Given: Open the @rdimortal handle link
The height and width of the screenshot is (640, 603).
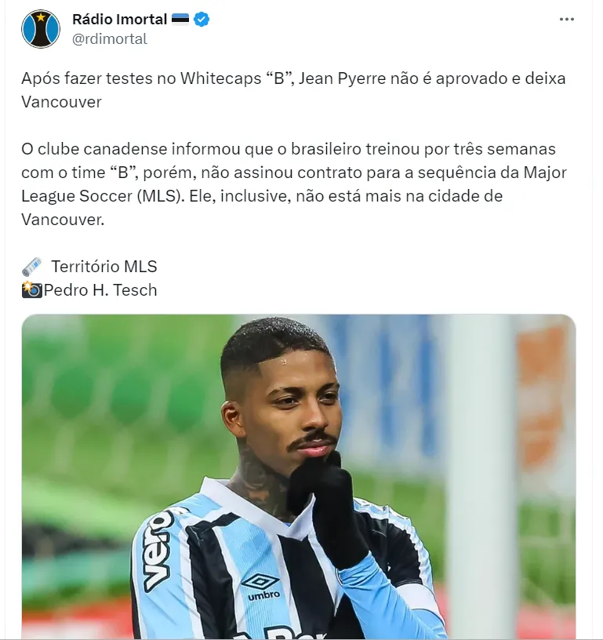Looking at the screenshot, I should click(x=110, y=38).
